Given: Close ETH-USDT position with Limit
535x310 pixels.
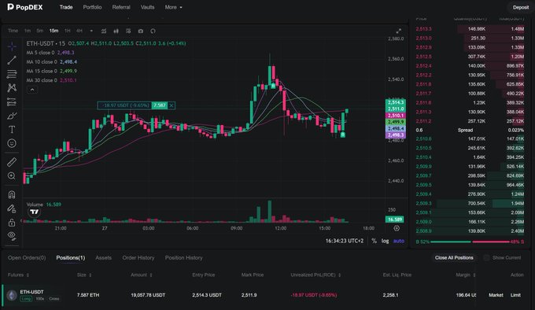Looking at the screenshot, I should [515, 295].
